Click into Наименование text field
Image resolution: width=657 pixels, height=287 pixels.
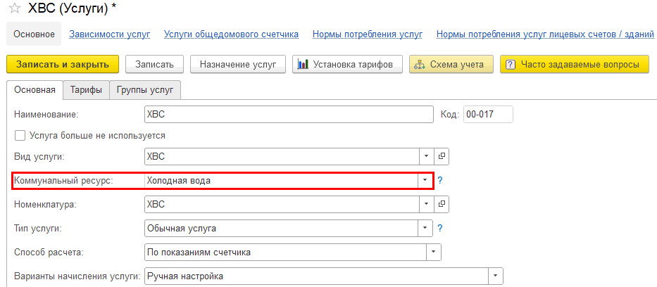click(287, 114)
